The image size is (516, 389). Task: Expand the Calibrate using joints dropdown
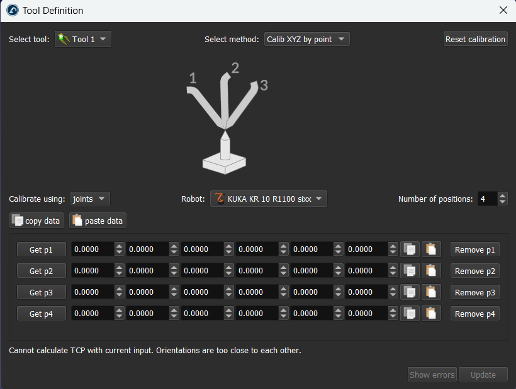(91, 199)
